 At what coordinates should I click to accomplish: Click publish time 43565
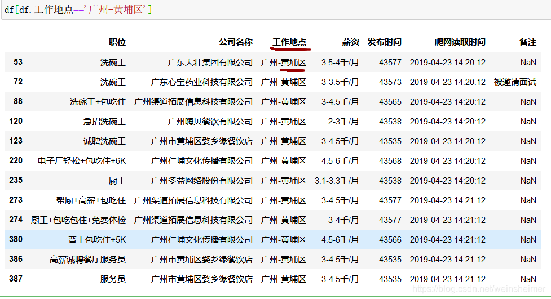(x=390, y=102)
